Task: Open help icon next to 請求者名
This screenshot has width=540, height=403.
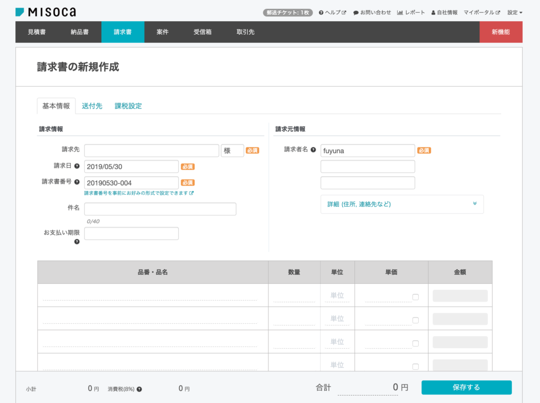Action: (313, 149)
